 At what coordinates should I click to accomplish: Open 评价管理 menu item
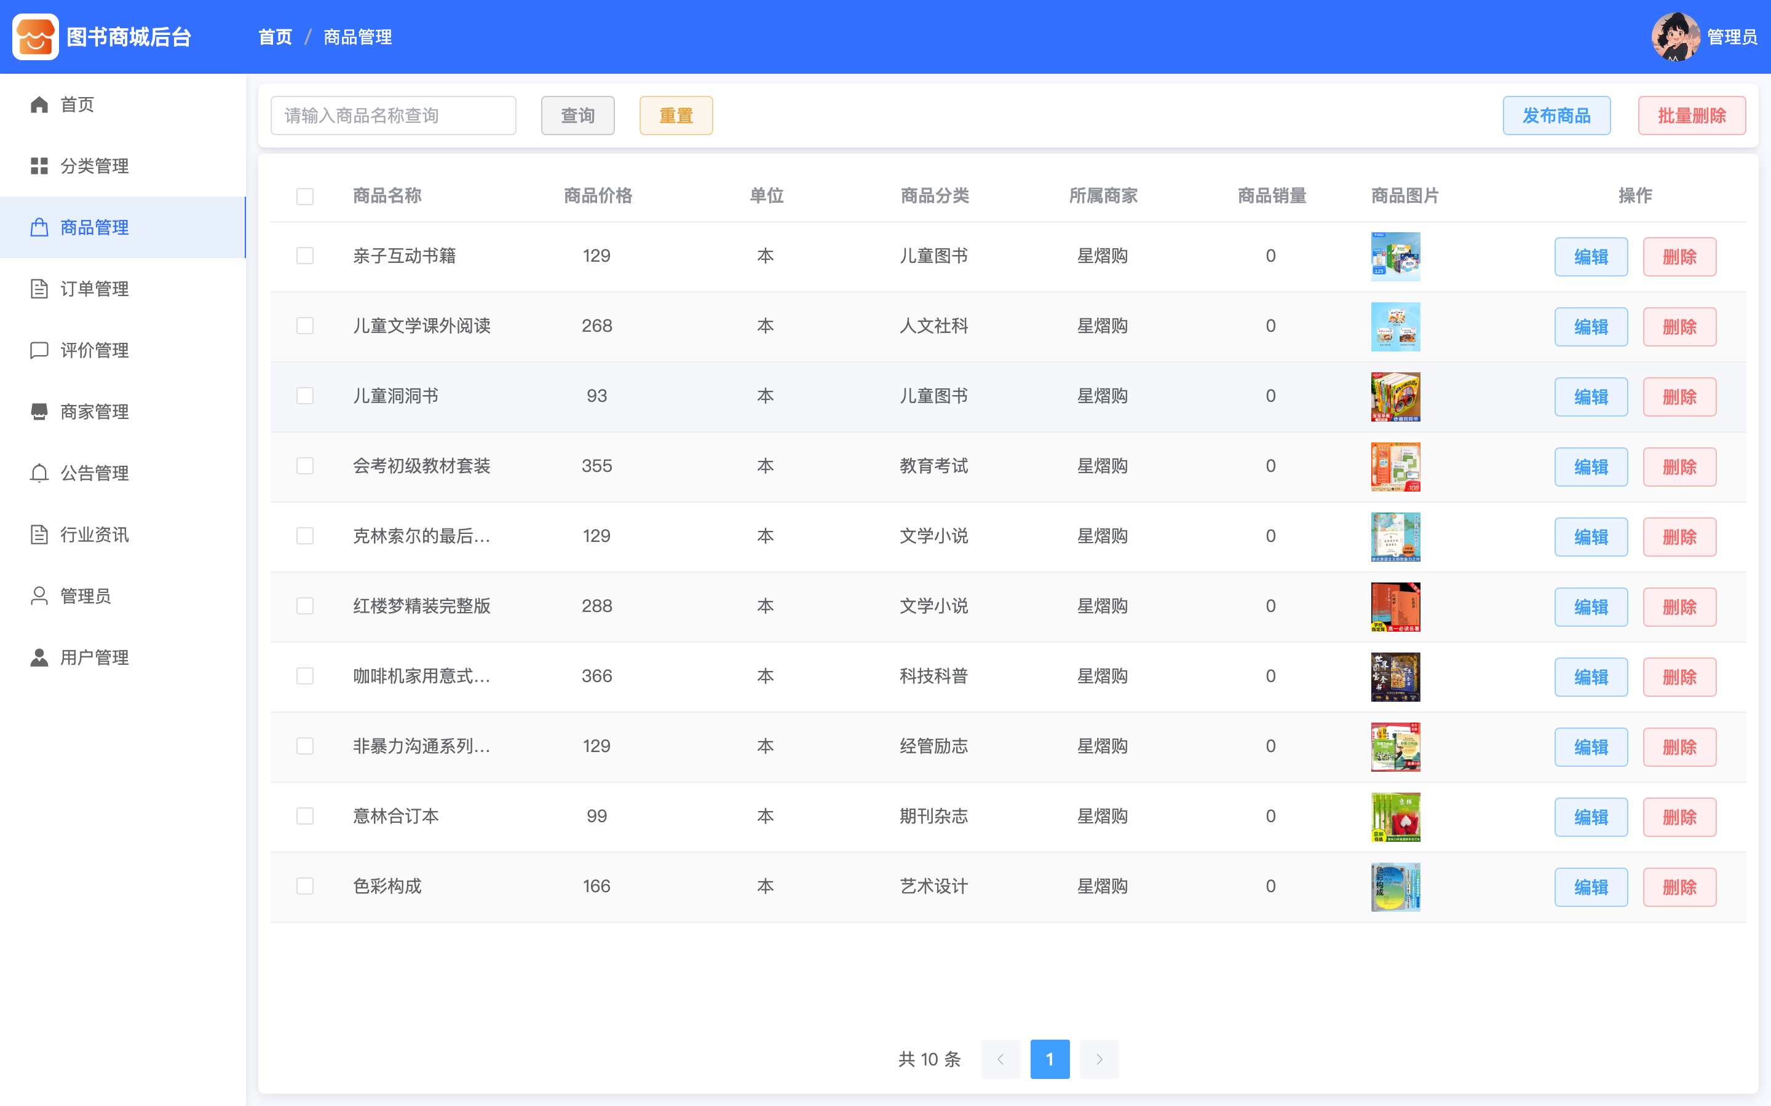123,350
